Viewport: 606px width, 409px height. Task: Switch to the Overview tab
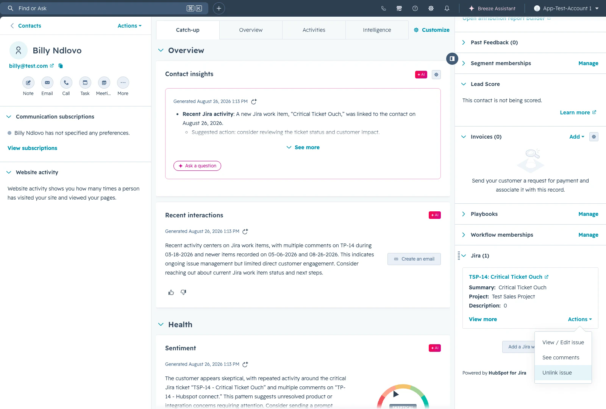coord(251,30)
